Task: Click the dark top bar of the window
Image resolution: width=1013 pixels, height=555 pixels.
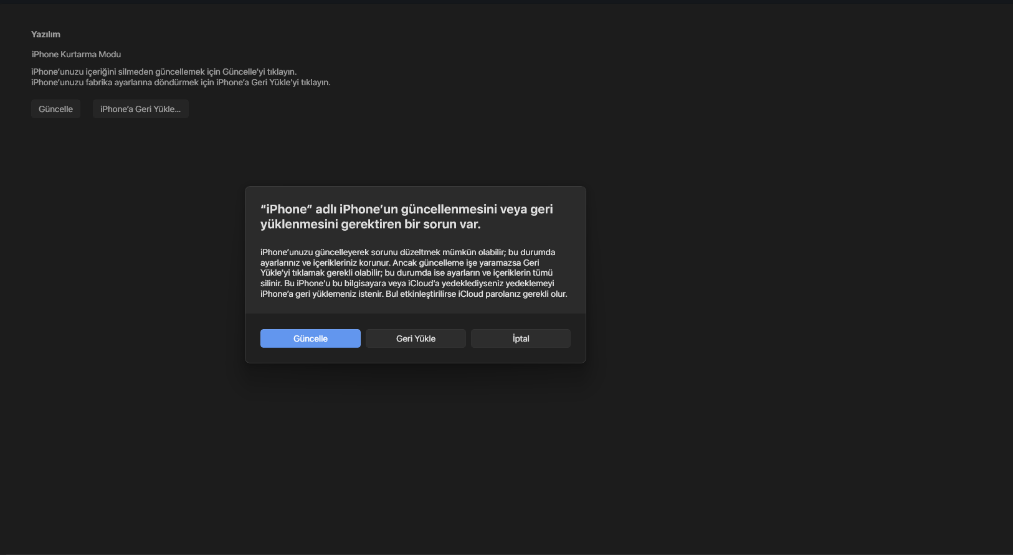Action: [x=506, y=2]
